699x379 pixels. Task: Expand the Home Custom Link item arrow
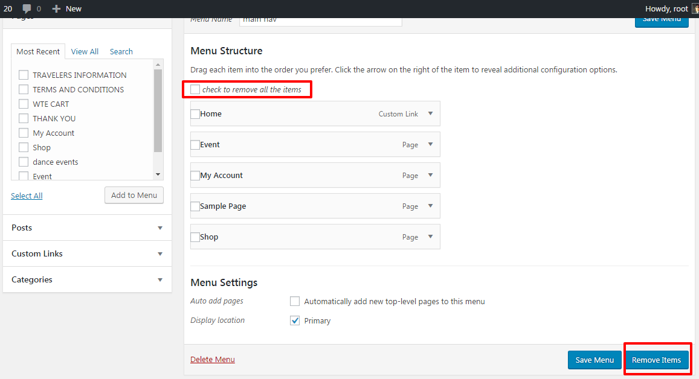tap(430, 113)
